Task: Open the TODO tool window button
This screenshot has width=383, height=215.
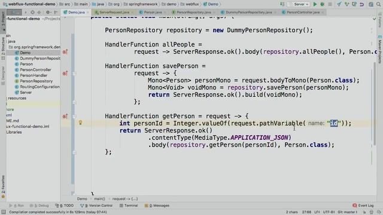Action: 64,205
